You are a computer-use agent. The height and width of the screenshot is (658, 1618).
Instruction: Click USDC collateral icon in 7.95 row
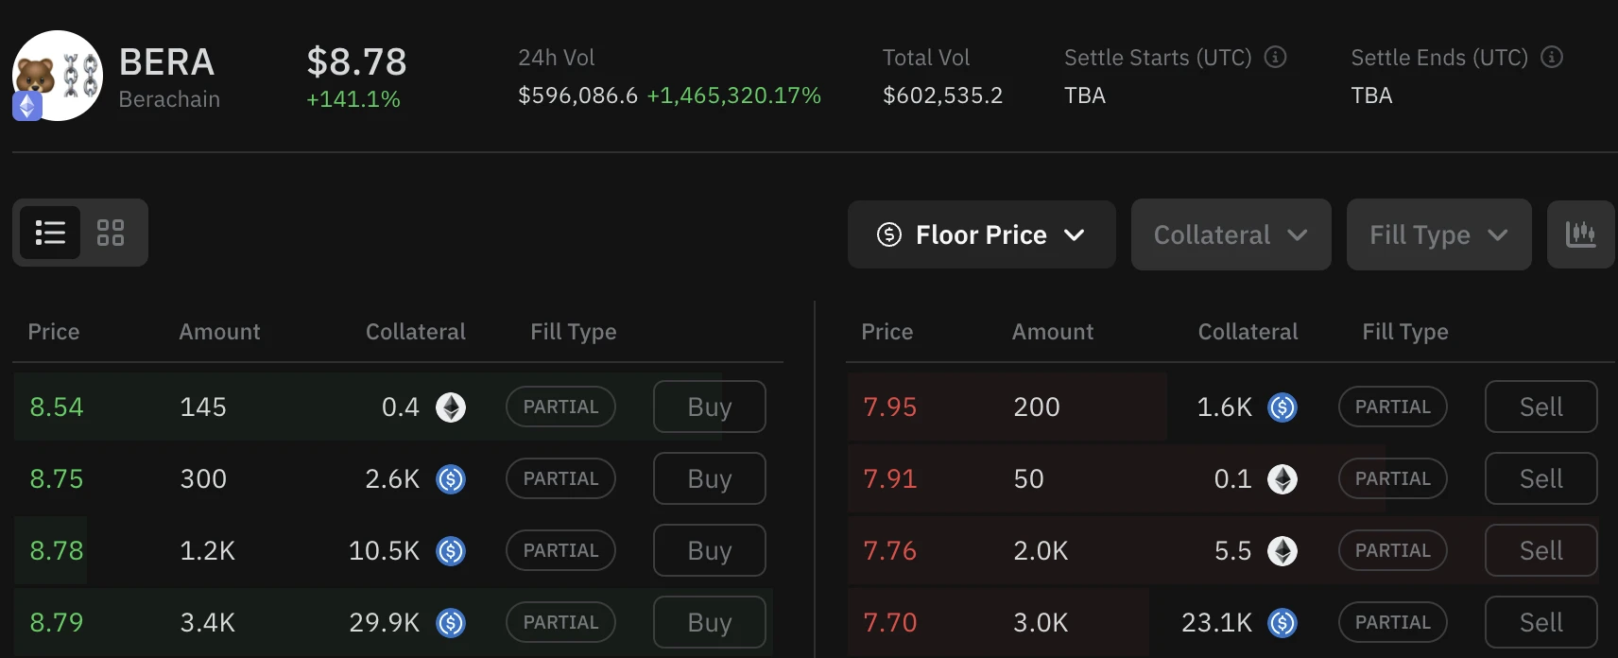coord(1282,407)
